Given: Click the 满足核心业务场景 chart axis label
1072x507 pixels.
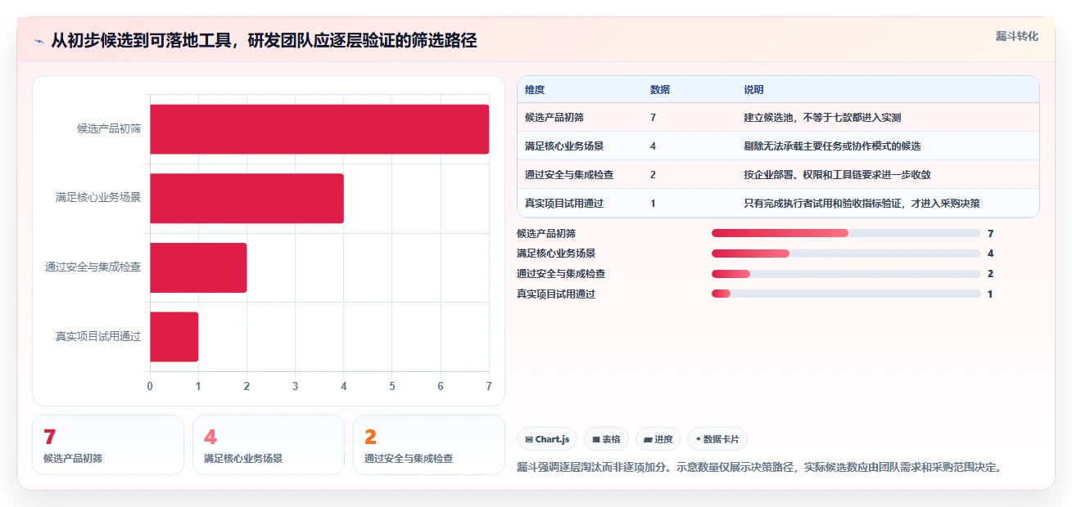Looking at the screenshot, I should click(98, 198).
